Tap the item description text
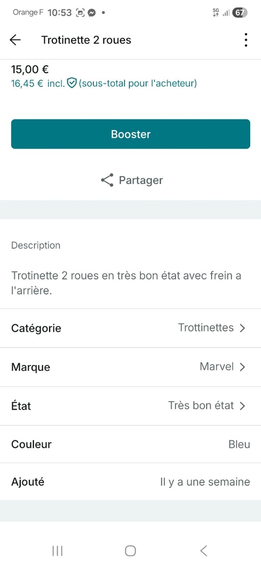This screenshot has width=261, height=566. 126,283
